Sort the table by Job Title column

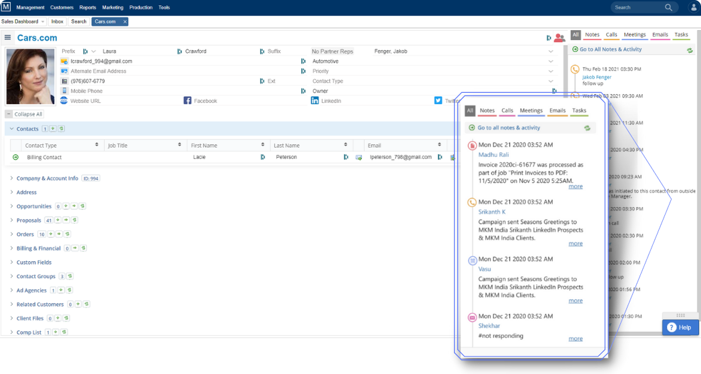[x=180, y=144]
